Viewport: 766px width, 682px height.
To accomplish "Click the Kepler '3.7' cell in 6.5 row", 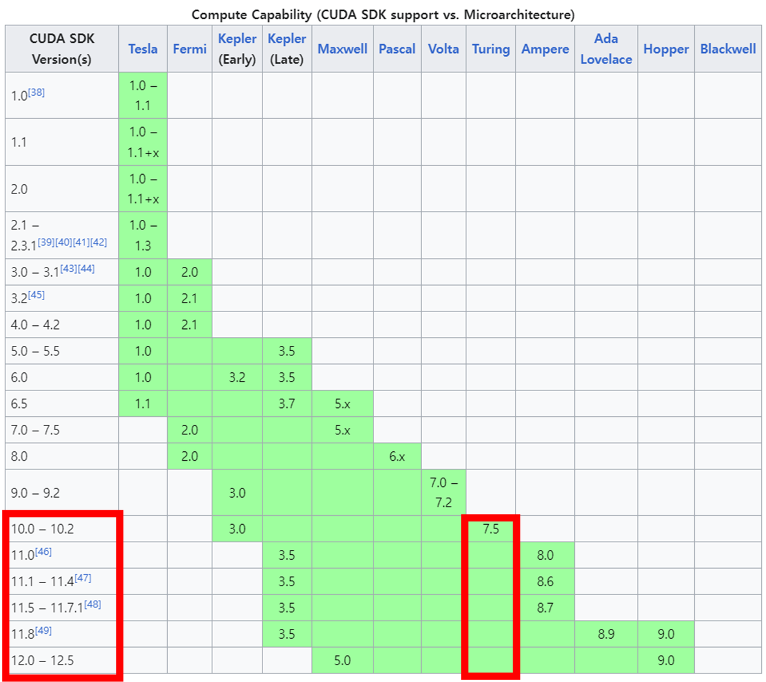I will click(286, 404).
